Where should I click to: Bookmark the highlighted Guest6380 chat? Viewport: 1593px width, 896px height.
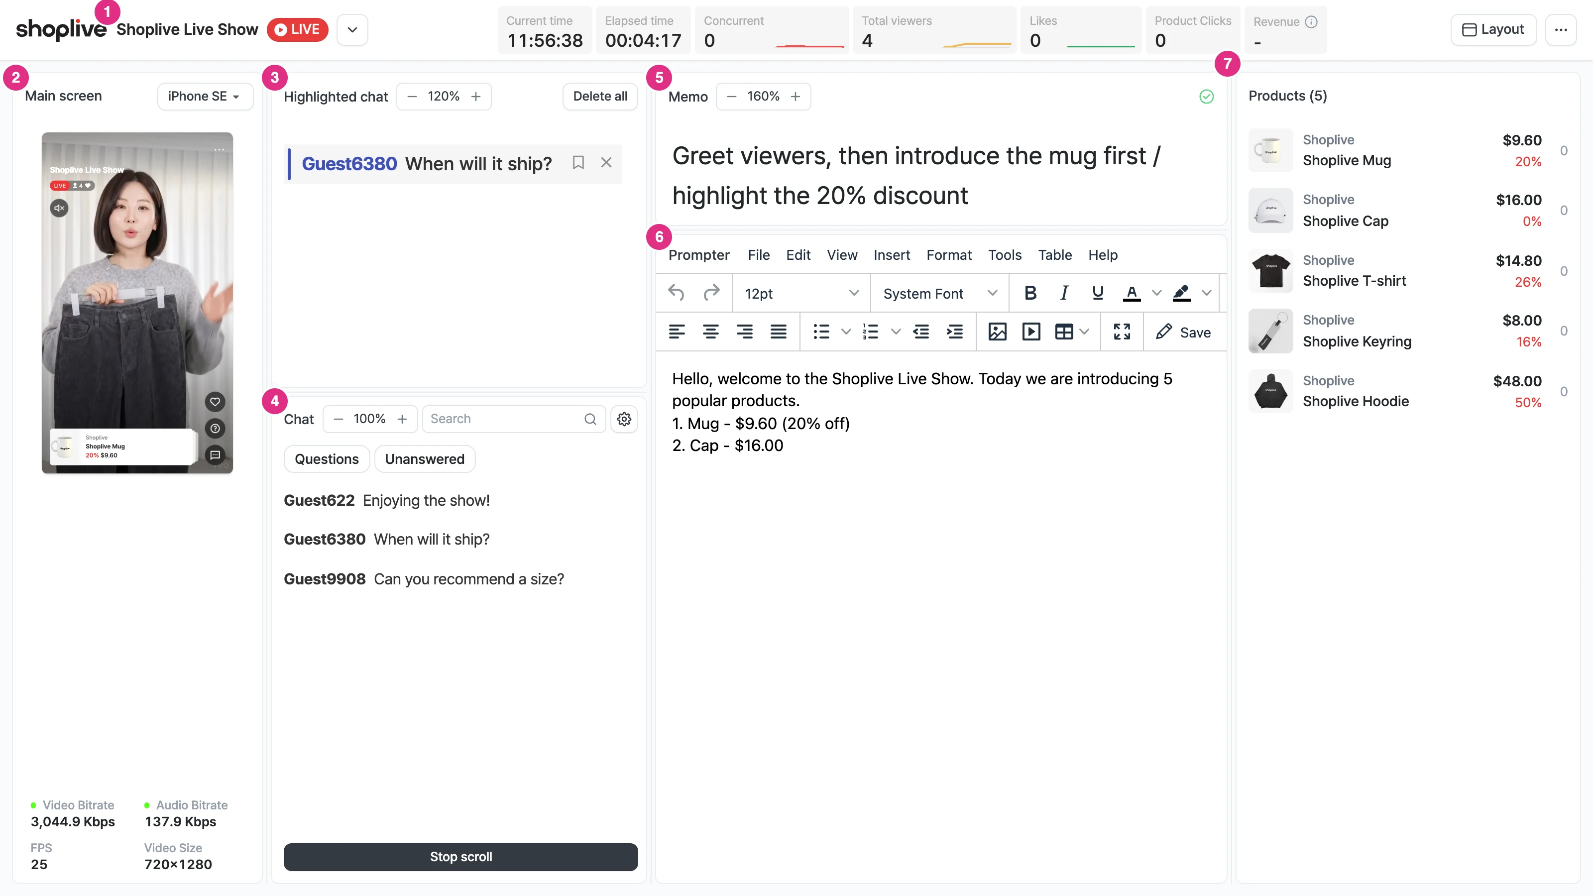pyautogui.click(x=578, y=163)
